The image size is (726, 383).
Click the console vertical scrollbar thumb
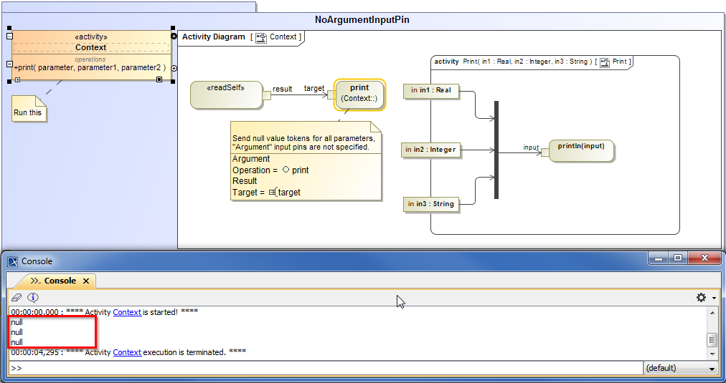tap(712, 340)
